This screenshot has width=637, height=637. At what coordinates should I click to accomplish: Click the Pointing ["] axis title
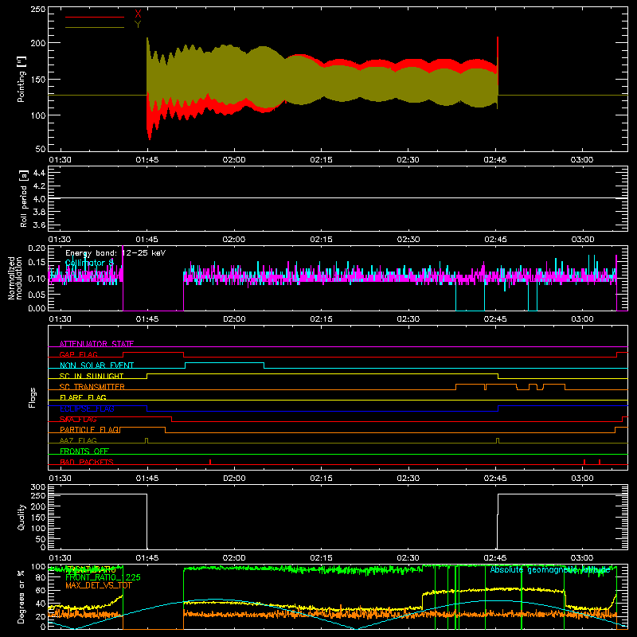click(21, 79)
